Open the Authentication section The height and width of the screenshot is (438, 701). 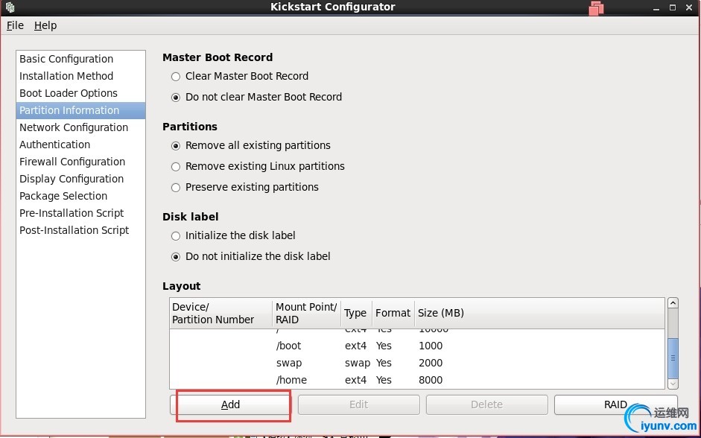(x=80, y=145)
